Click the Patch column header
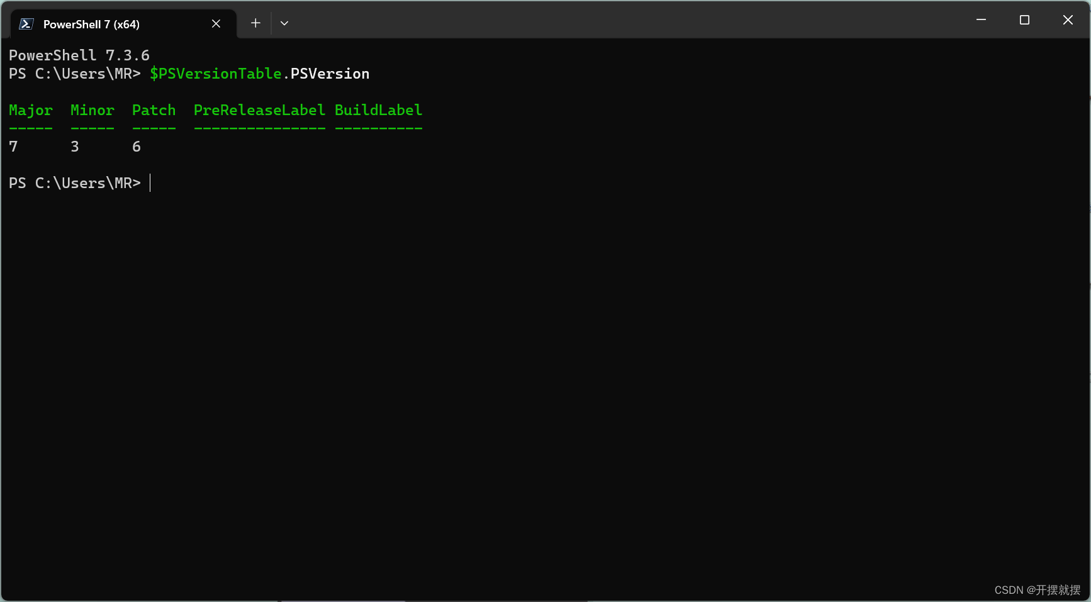The width and height of the screenshot is (1091, 602). pos(154,110)
